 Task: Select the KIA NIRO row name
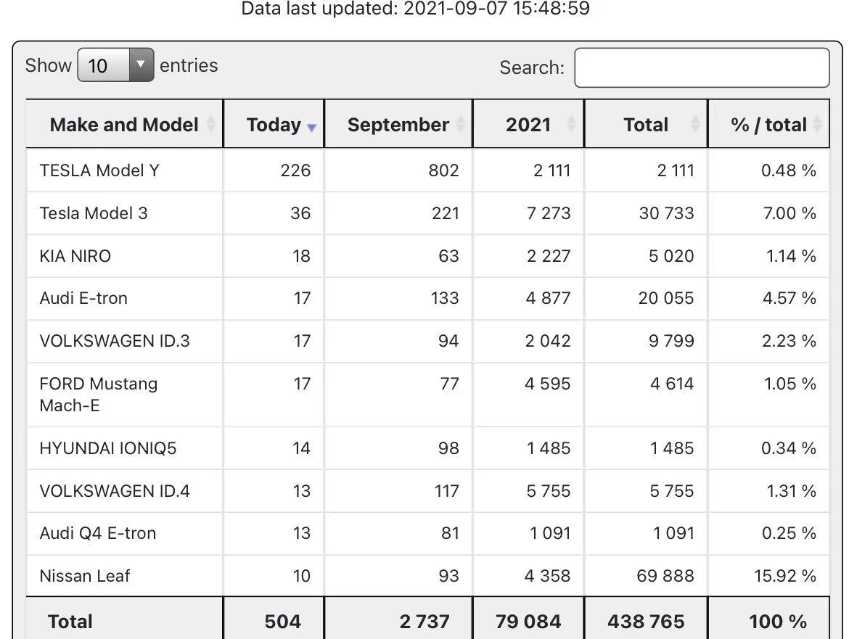coord(75,255)
